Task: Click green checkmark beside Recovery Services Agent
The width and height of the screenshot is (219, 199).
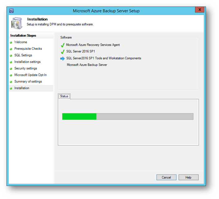Action: pyautogui.click(x=63, y=45)
